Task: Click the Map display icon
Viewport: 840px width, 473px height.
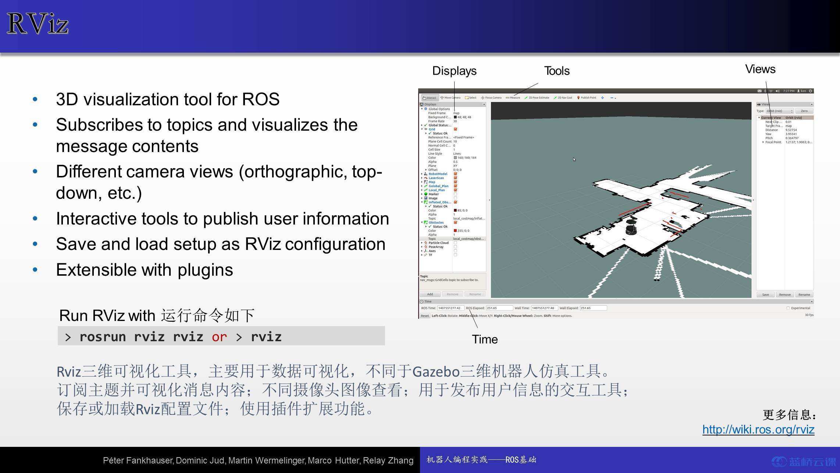Action: 426,182
